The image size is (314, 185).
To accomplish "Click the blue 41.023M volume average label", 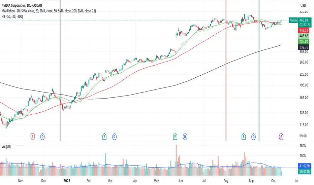I will point(305,166).
